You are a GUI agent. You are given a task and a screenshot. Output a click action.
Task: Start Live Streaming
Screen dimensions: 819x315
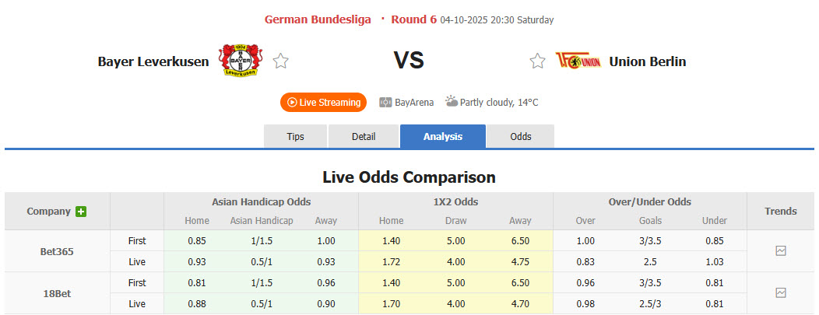point(324,102)
